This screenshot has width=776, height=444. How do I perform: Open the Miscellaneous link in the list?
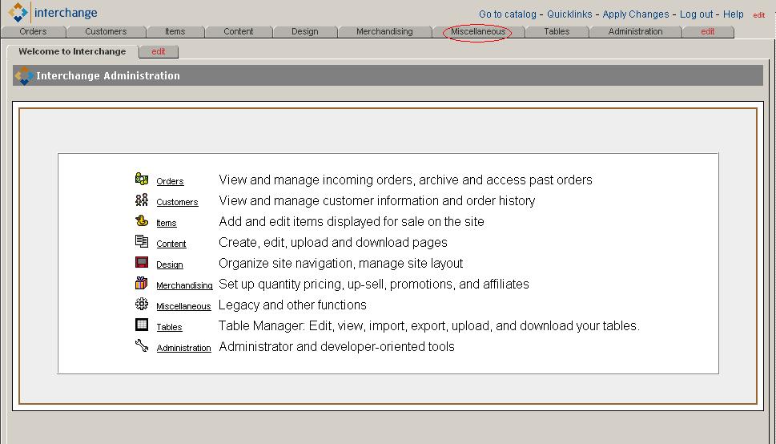(183, 306)
